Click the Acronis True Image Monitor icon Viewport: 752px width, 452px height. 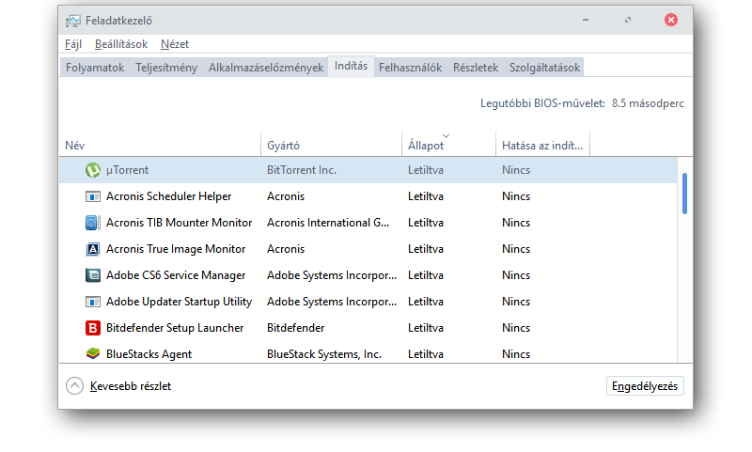point(93,249)
